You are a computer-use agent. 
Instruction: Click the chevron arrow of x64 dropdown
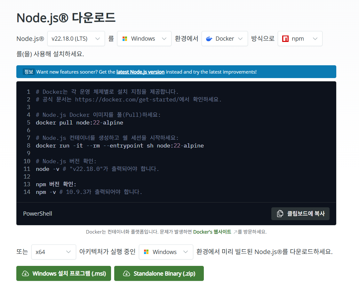click(68, 252)
